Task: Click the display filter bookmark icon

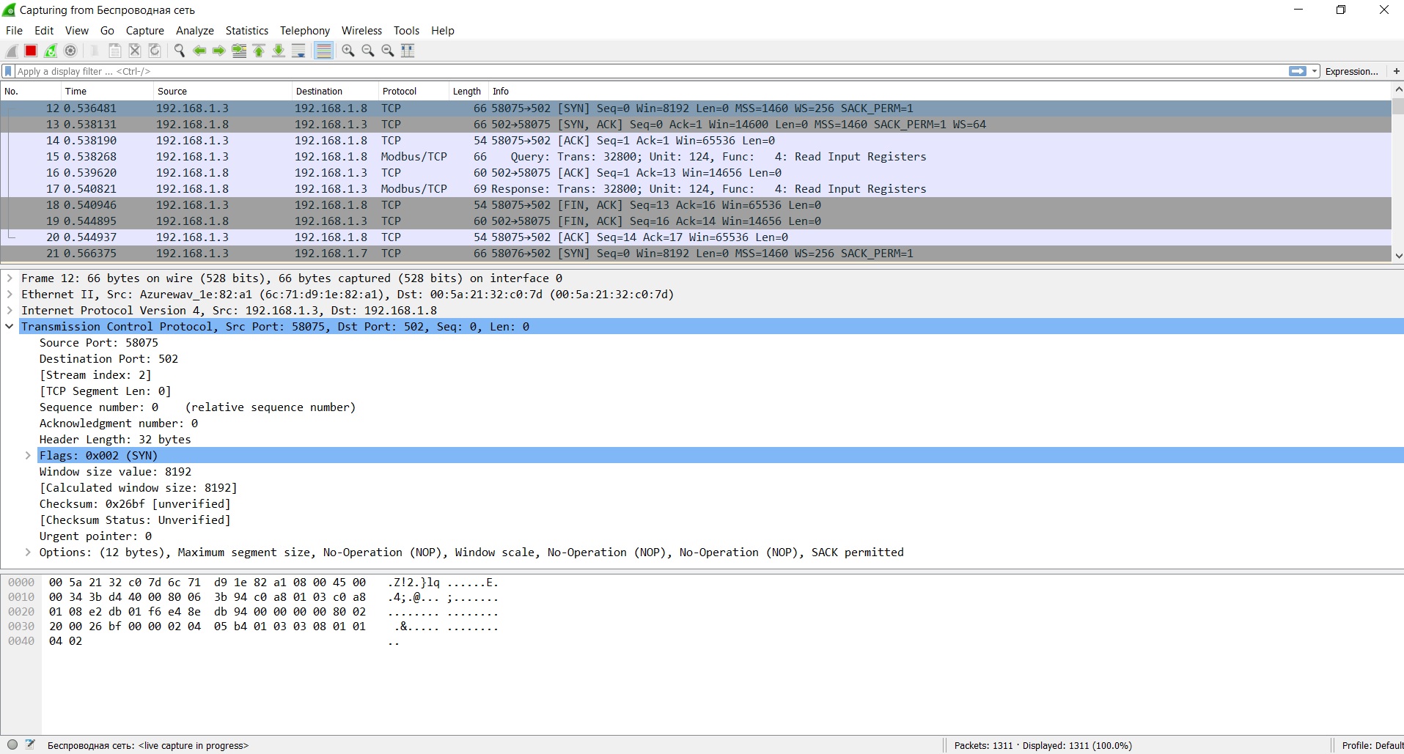Action: click(x=8, y=71)
